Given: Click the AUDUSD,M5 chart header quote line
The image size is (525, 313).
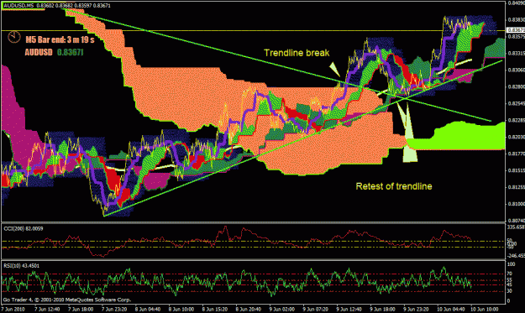Looking at the screenshot, I should pyautogui.click(x=57, y=6).
